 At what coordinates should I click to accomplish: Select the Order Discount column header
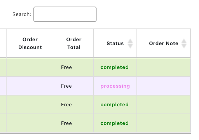(30, 44)
